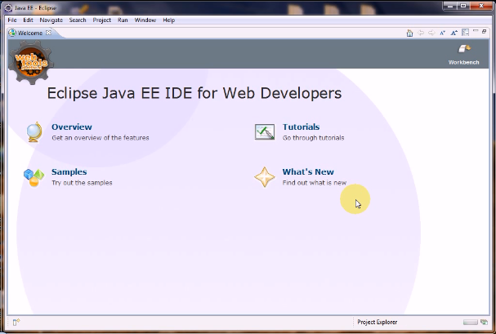
Task: Click 'Find out what is new' text
Action: [315, 183]
